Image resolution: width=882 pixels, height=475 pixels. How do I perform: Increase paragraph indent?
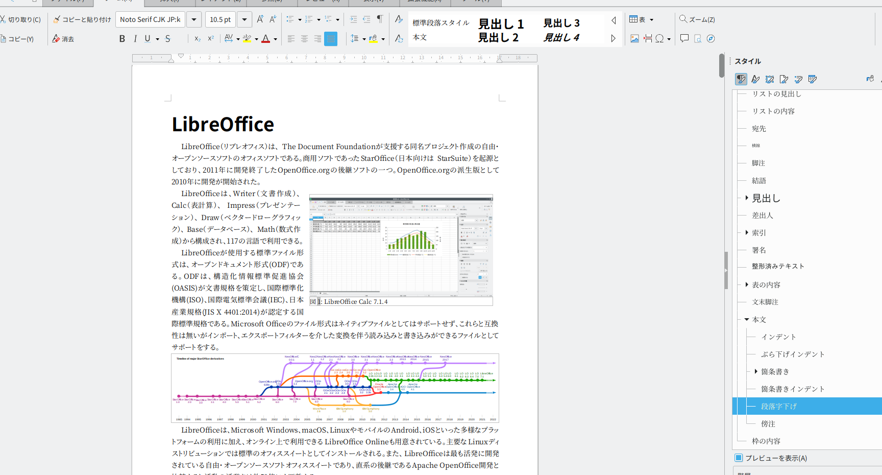click(x=353, y=19)
